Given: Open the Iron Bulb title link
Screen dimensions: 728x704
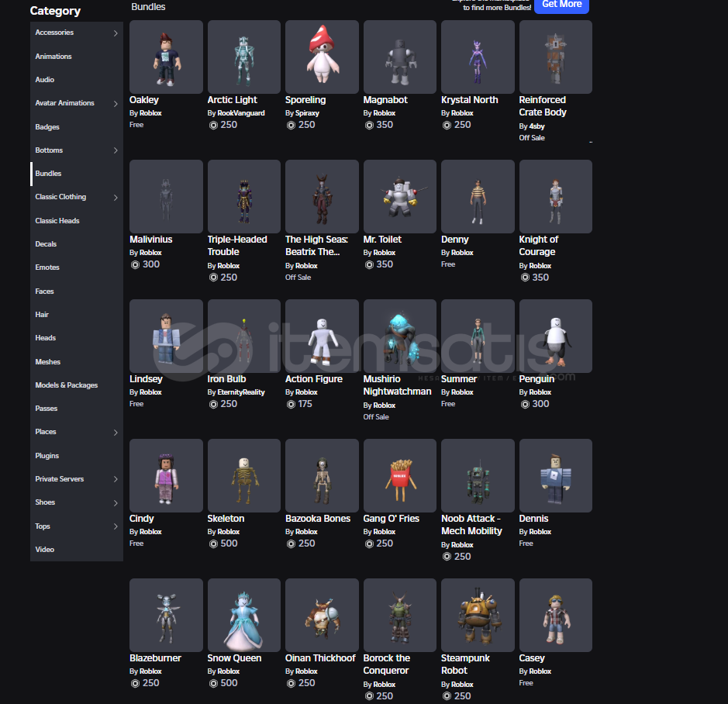Looking at the screenshot, I should [226, 379].
